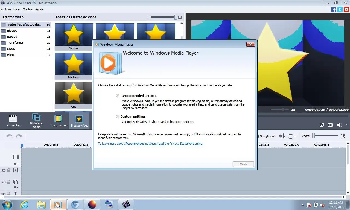Show hidden system tray icons
The image size is (350, 210).
(302, 205)
